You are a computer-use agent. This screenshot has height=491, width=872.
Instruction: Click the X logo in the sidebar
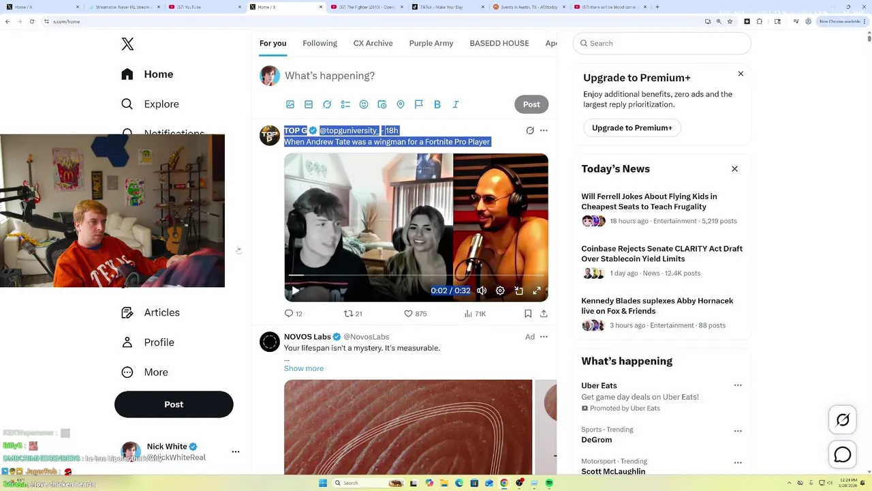point(127,44)
